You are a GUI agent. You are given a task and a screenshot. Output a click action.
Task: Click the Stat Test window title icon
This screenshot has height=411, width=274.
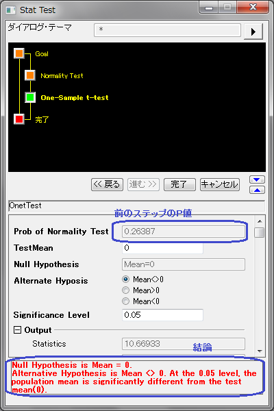[11, 10]
